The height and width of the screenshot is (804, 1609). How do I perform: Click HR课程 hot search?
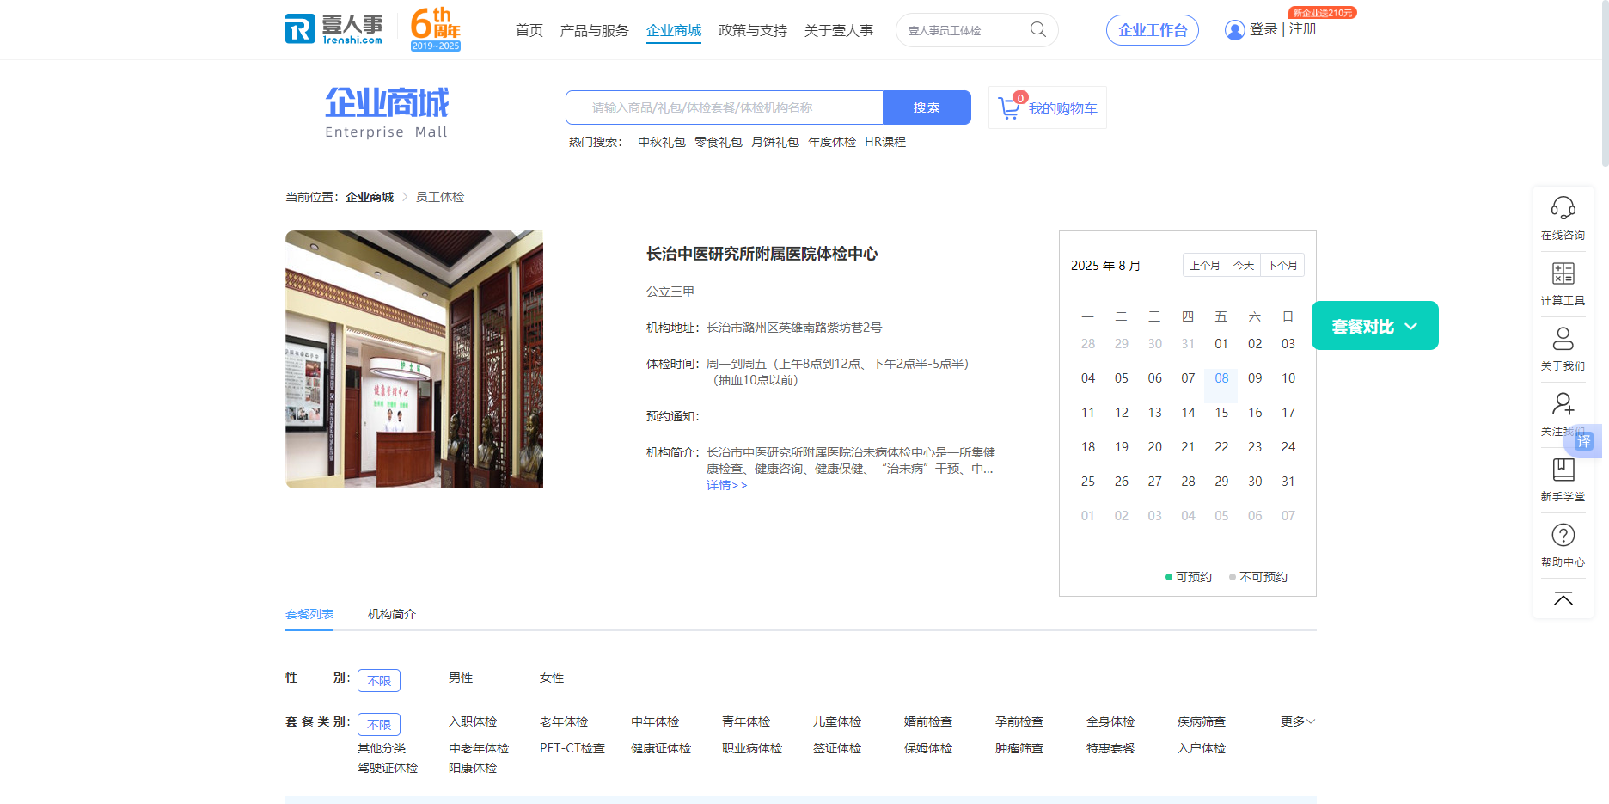click(885, 143)
